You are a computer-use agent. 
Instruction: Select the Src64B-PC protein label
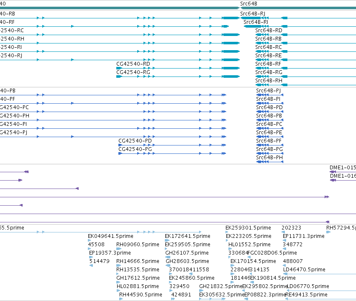point(269,124)
